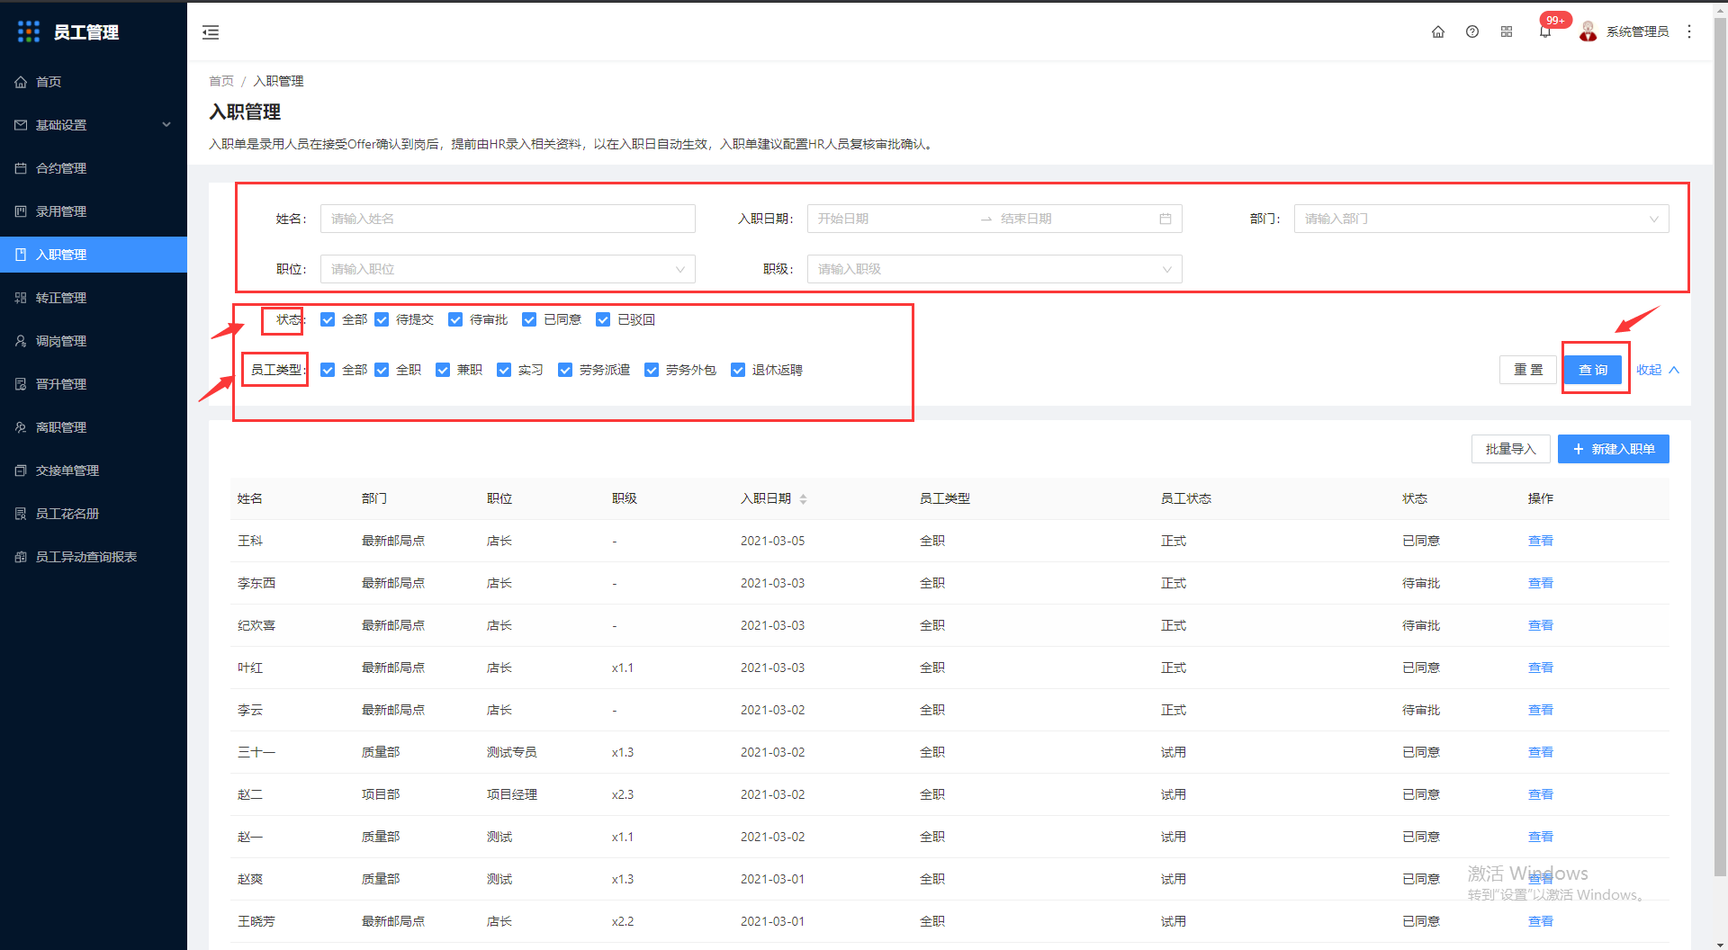Open 合约管理 menu item
1728x950 pixels.
tap(94, 168)
